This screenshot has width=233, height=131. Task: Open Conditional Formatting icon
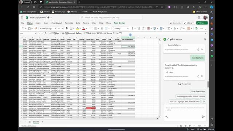click(x=149, y=28)
